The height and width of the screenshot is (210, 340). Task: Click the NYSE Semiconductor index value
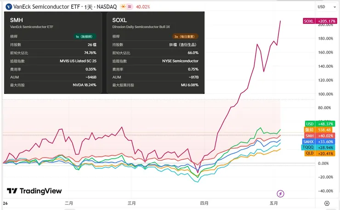tap(180, 61)
